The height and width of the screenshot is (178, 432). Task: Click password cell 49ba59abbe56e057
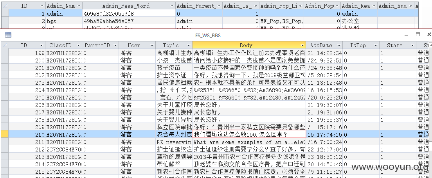[x=129, y=21]
